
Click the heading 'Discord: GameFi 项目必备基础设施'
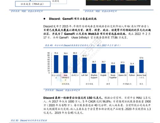click(x=73, y=19)
